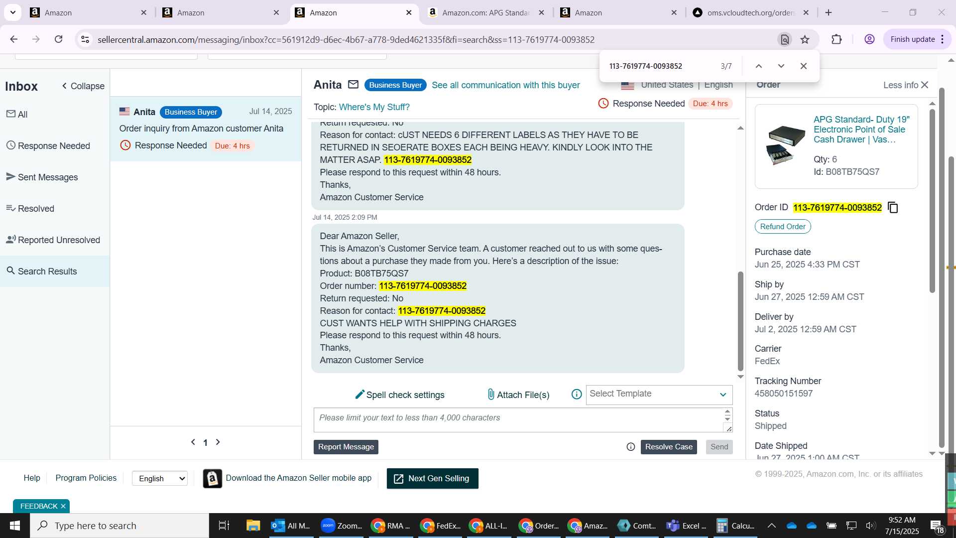Image resolution: width=956 pixels, height=538 pixels.
Task: Go to previous find result arrow
Action: click(x=759, y=66)
